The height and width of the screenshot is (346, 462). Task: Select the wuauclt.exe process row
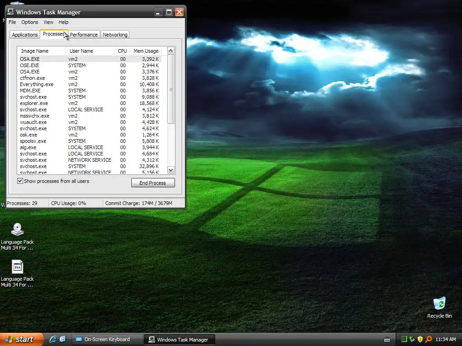90,122
